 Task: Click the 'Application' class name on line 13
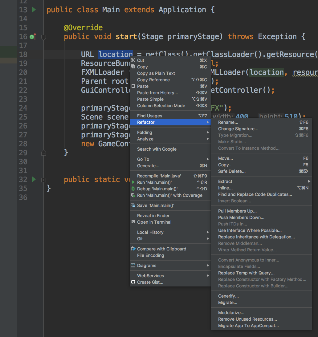(182, 10)
